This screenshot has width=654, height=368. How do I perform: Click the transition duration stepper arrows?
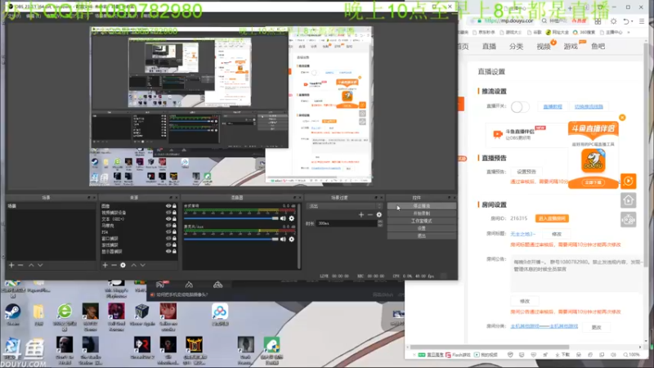coord(380,223)
